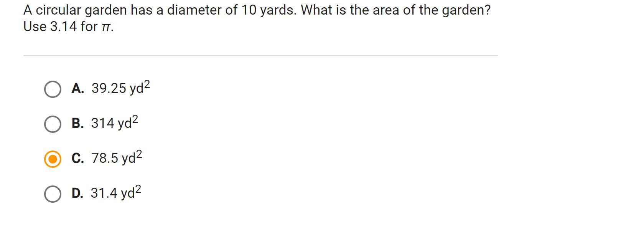Choose the radio button beside 314 yd²
Screen dimensions: 621x225
pos(53,124)
